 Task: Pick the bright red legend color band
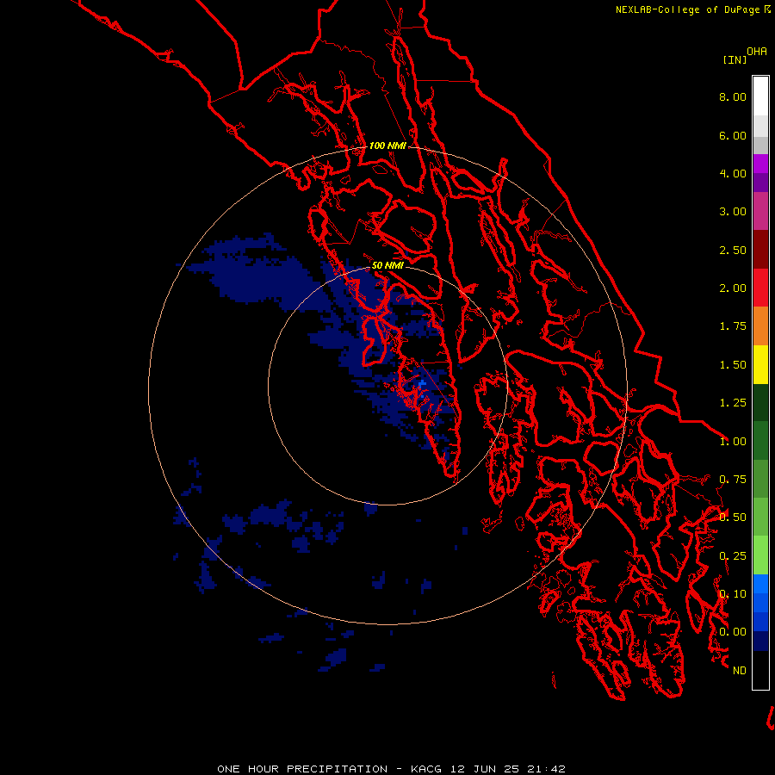pos(760,288)
